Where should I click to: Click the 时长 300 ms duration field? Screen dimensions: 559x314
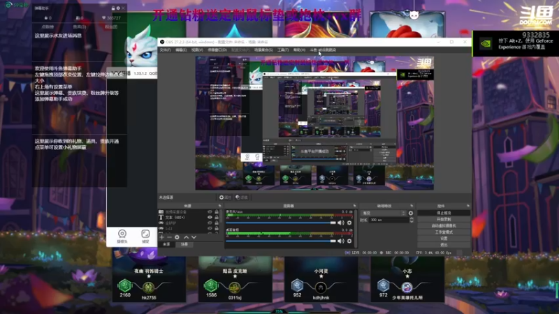pyautogui.click(x=389, y=220)
